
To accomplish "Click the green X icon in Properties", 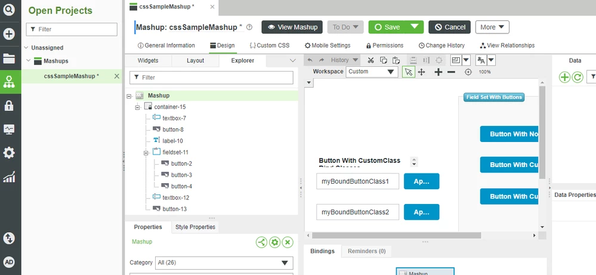I will pyautogui.click(x=288, y=242).
